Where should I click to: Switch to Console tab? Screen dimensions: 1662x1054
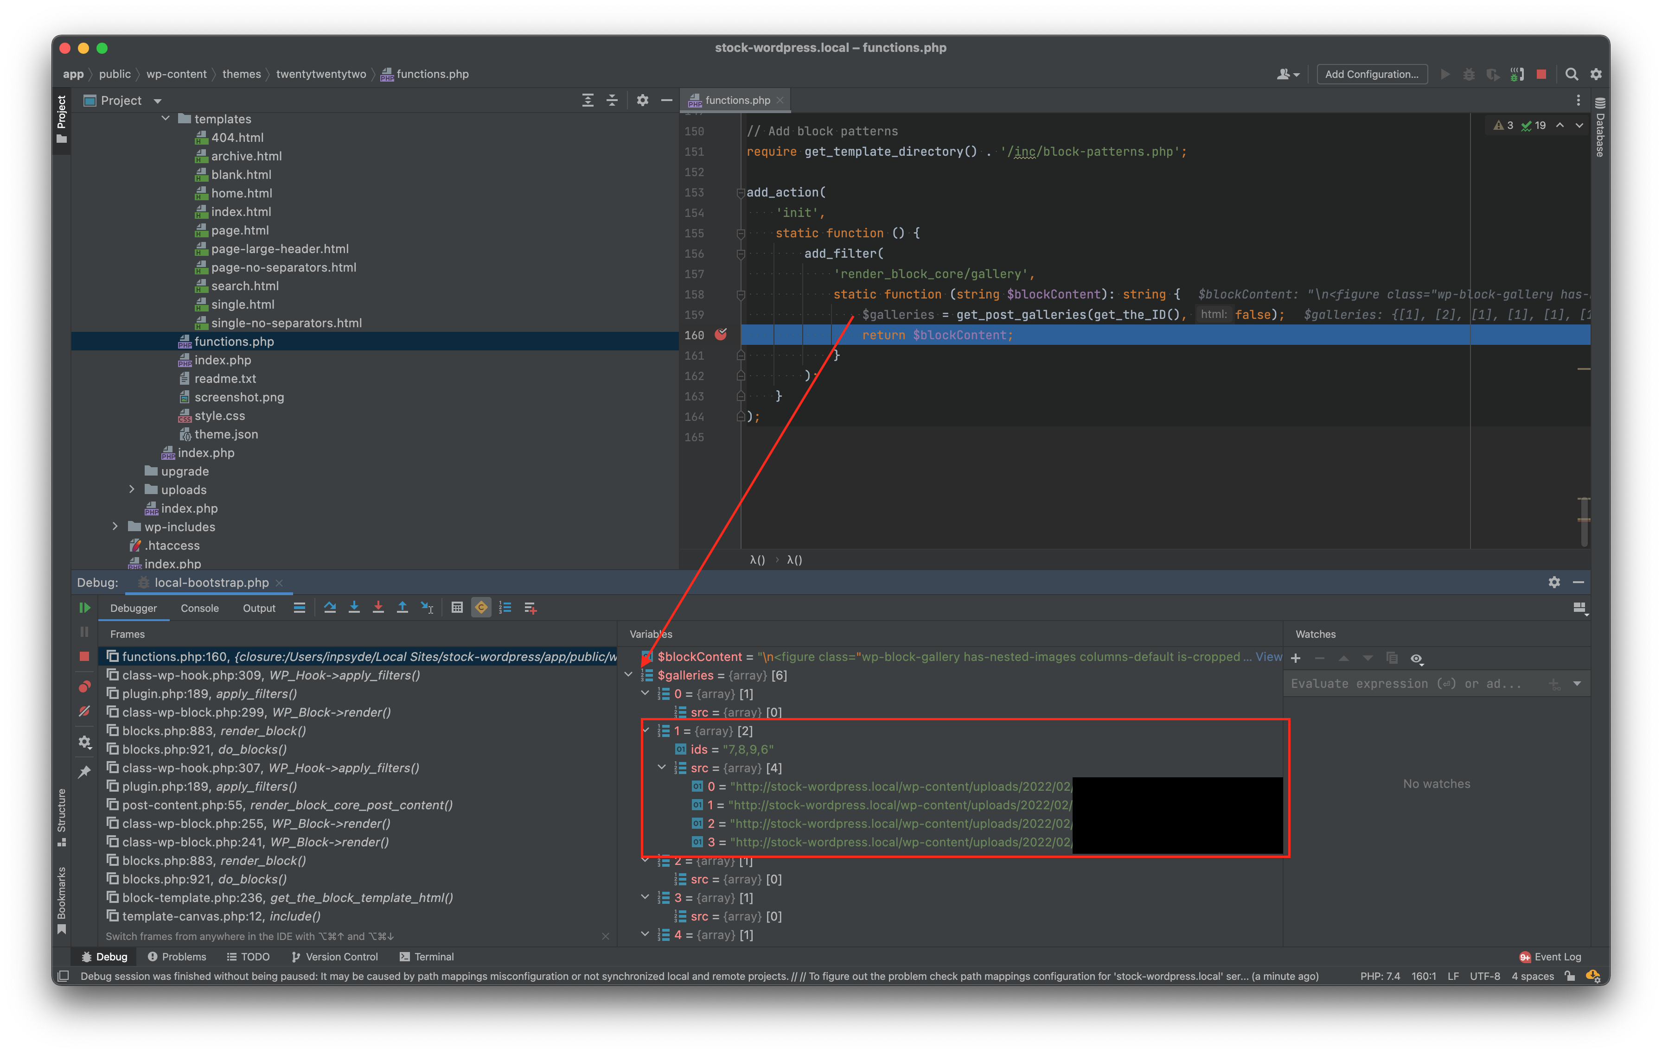click(x=199, y=608)
